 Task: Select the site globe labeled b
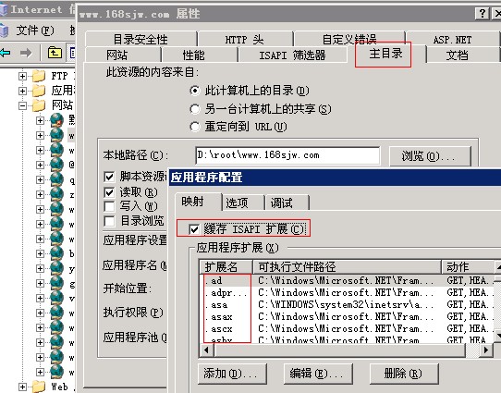(57, 253)
